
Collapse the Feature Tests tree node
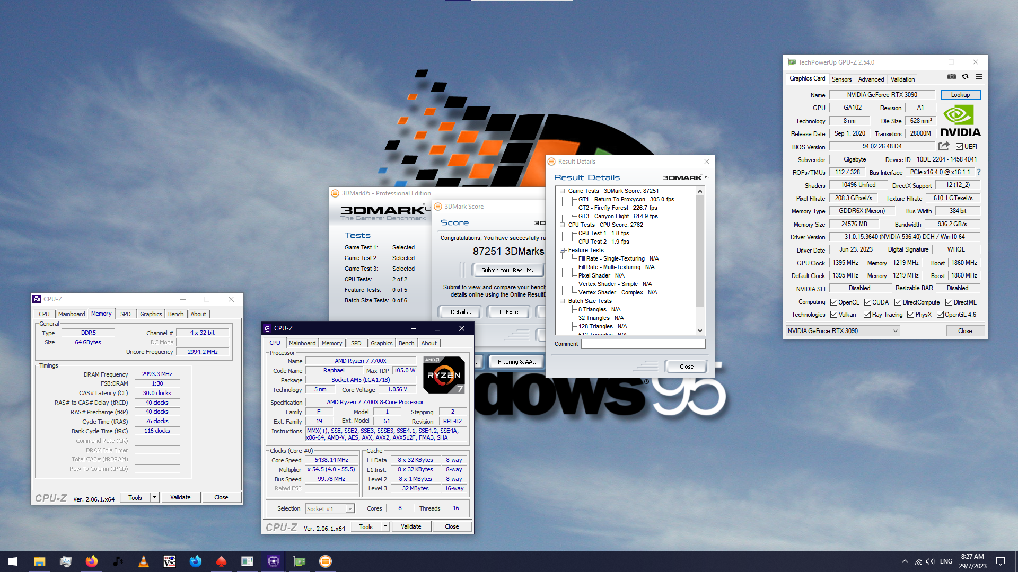[x=562, y=250]
